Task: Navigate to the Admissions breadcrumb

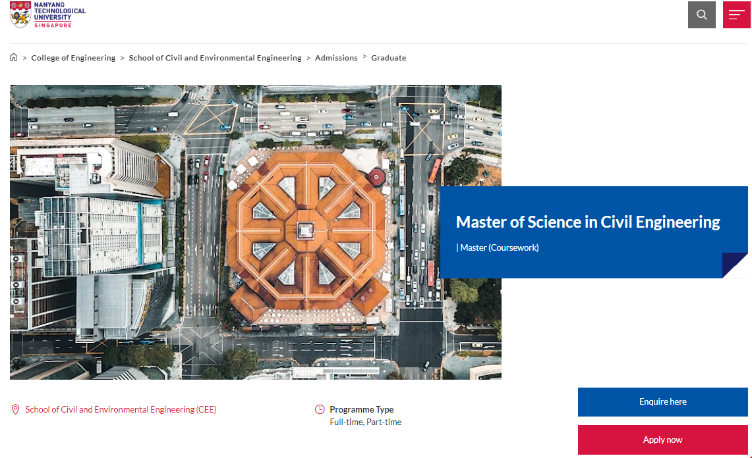Action: tap(336, 58)
